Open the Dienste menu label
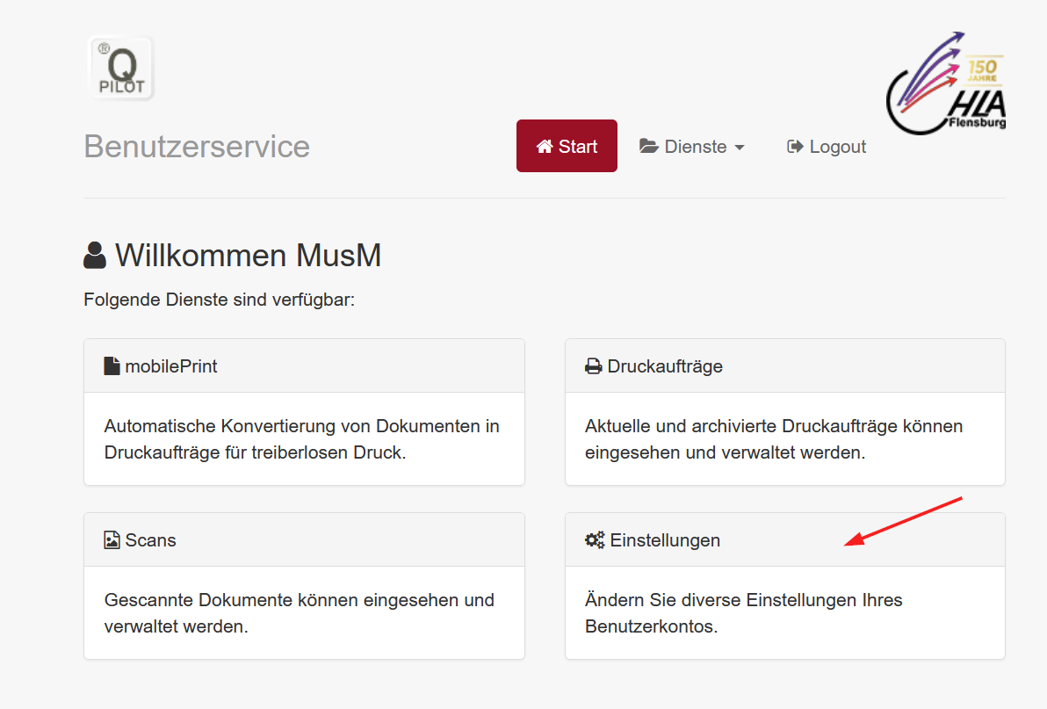 (x=695, y=147)
